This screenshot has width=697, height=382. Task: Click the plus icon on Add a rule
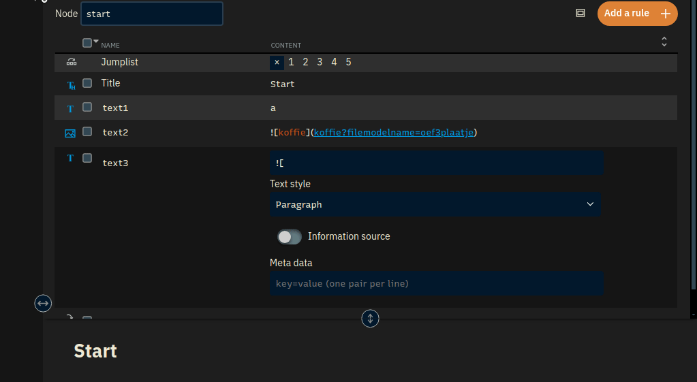pyautogui.click(x=666, y=14)
